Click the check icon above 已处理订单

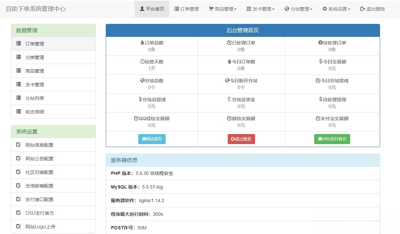click(228, 42)
